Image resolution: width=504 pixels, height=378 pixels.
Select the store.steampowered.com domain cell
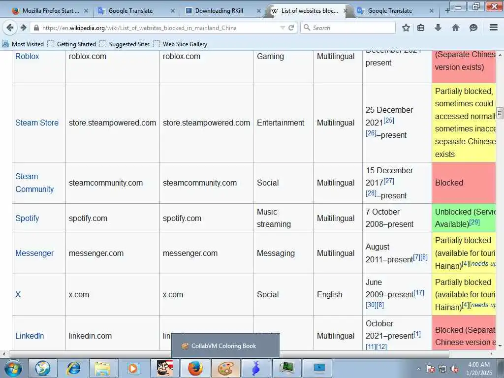(113, 123)
